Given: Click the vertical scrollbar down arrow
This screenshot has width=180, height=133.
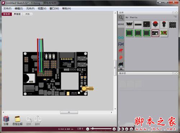Looking at the screenshot, I should tap(115, 109).
